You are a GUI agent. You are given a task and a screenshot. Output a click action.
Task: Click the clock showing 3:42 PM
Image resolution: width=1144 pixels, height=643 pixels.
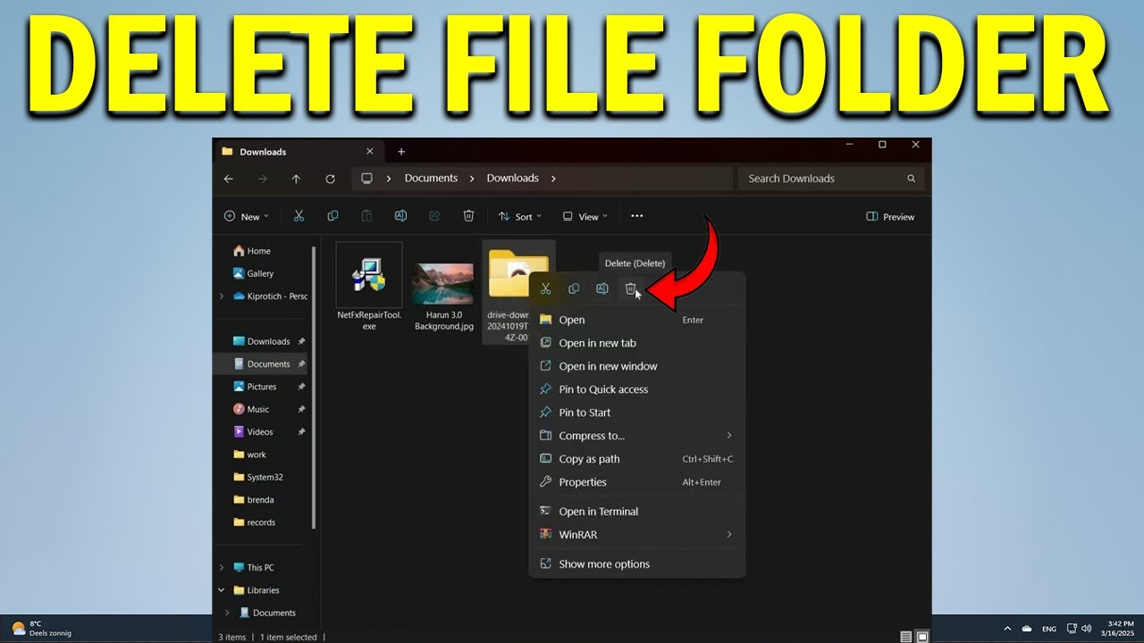(1118, 629)
